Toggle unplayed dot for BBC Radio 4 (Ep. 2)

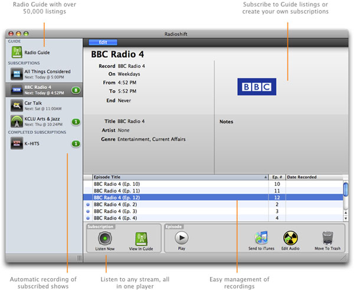click(x=88, y=205)
